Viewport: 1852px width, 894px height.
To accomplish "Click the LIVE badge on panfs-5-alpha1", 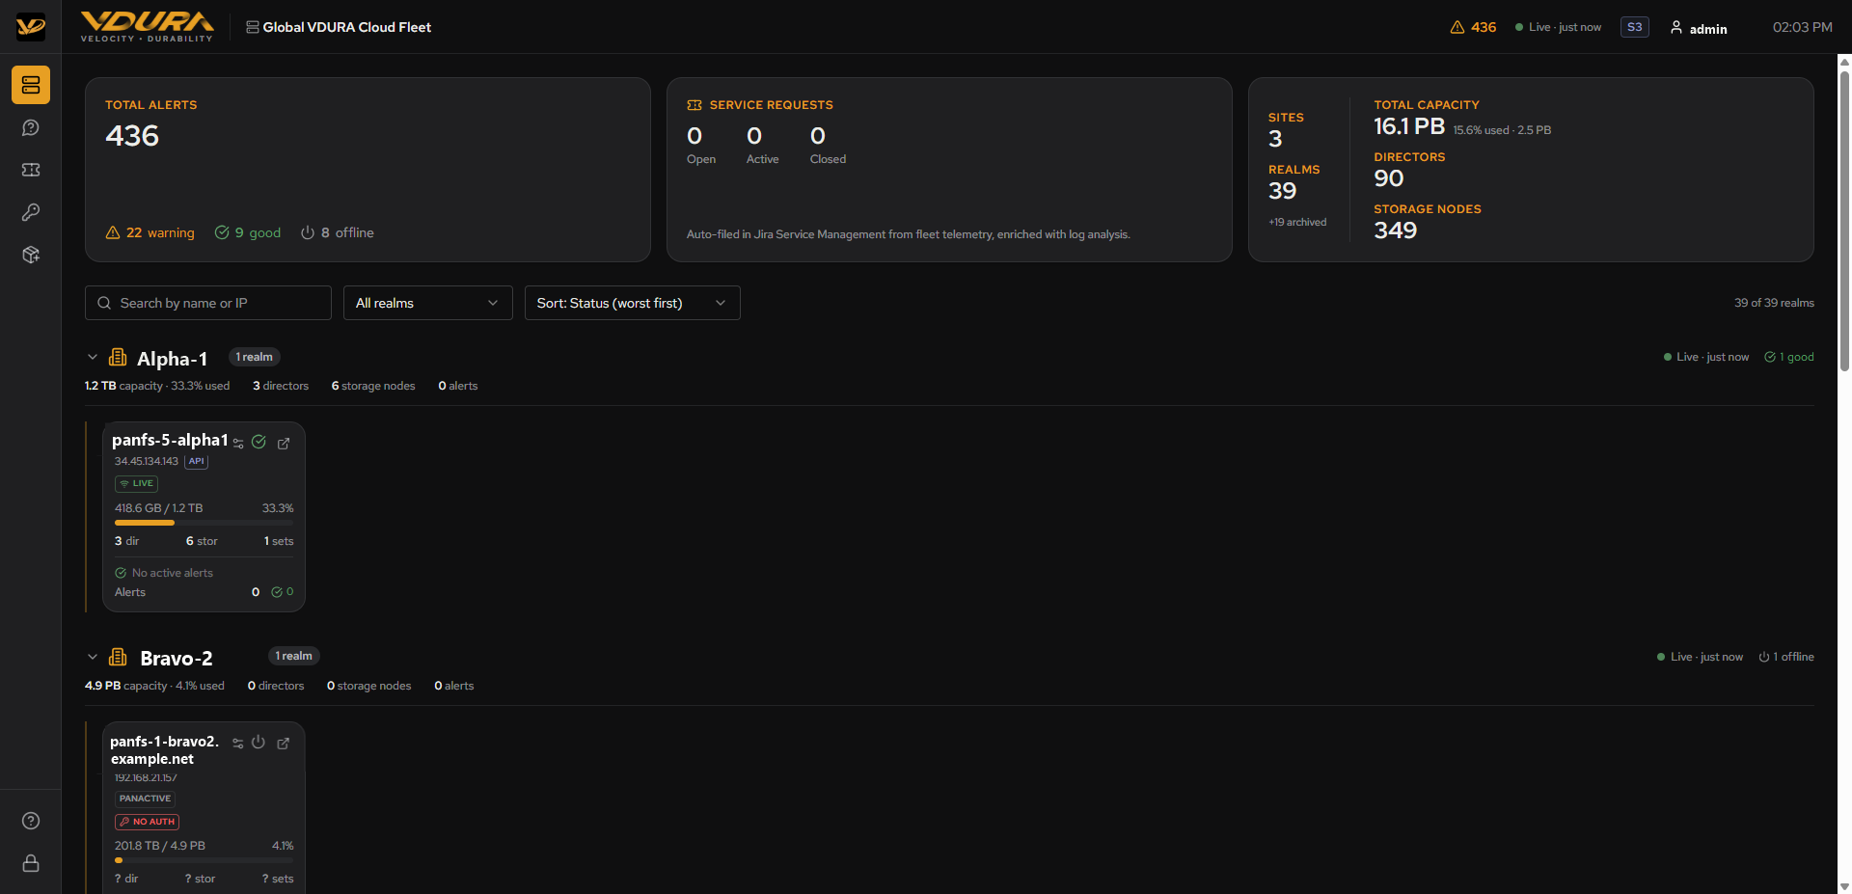I will [x=136, y=483].
